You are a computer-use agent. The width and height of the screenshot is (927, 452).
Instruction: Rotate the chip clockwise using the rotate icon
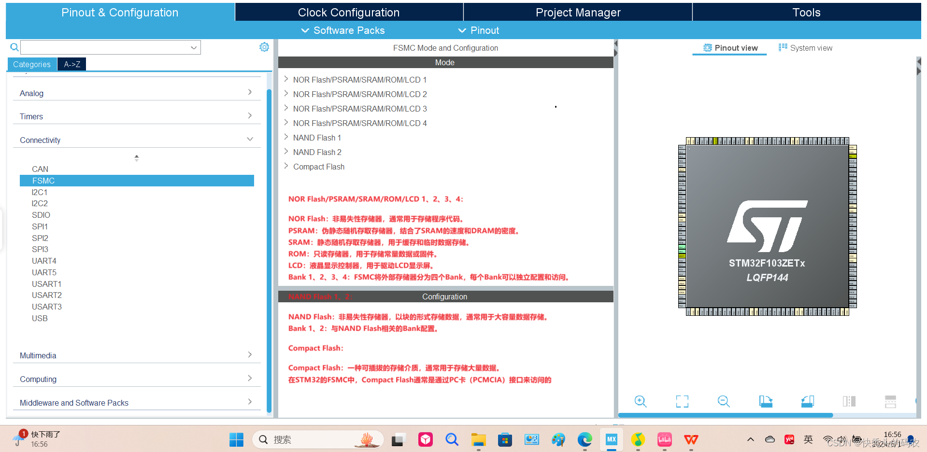766,401
